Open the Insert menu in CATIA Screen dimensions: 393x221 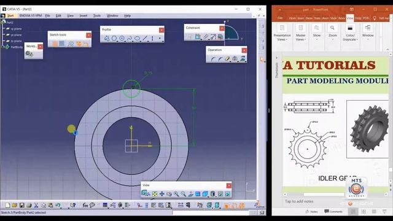pyautogui.click(x=84, y=15)
